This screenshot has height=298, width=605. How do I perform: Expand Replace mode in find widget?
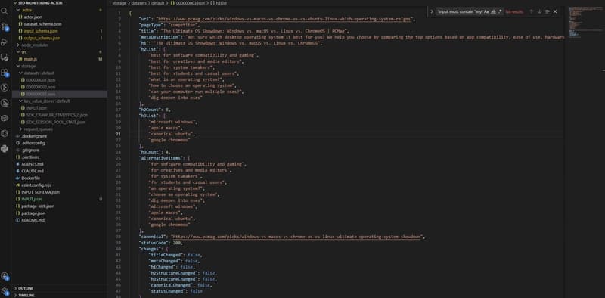[x=432, y=11]
